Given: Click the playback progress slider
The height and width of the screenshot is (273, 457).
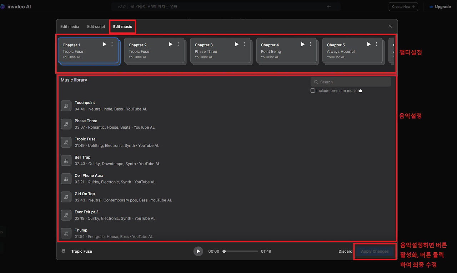Looking at the screenshot, I should (241, 251).
